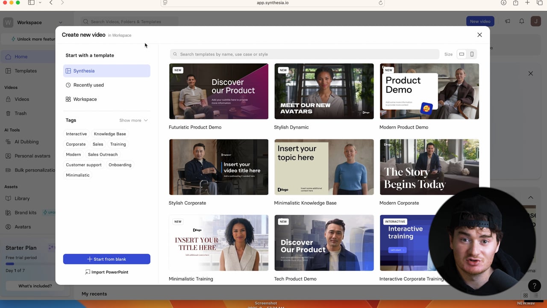
Task: Click Search Videos, Folders & Templates field
Action: pos(129,21)
